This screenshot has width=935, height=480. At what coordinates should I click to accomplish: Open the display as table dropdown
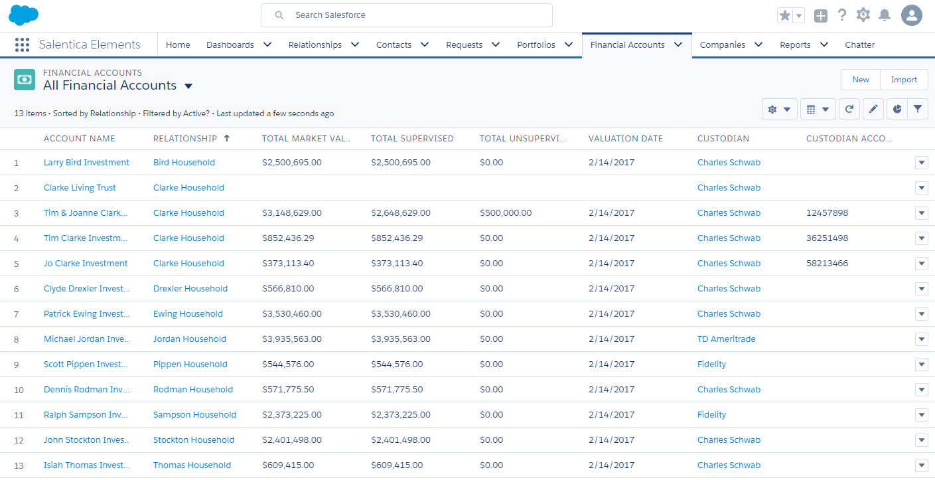pos(817,109)
